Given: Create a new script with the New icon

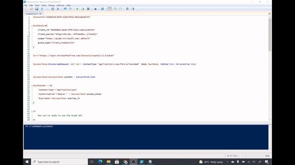Looking at the screenshot, I should (x=26, y=9).
